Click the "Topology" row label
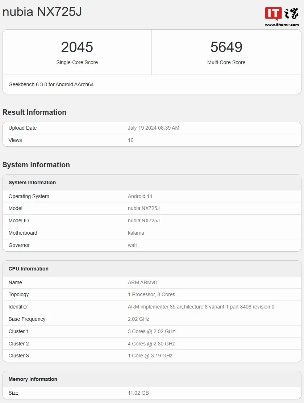 [18, 294]
